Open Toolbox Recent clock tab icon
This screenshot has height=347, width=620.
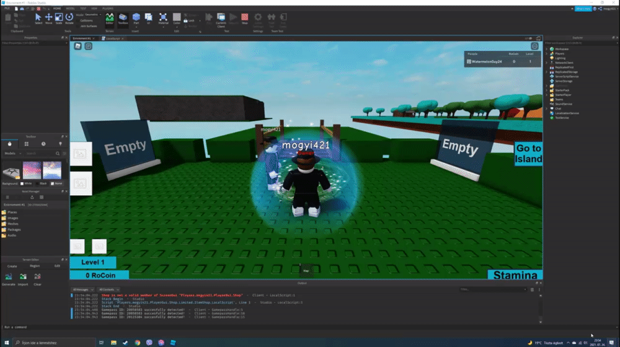(x=43, y=144)
